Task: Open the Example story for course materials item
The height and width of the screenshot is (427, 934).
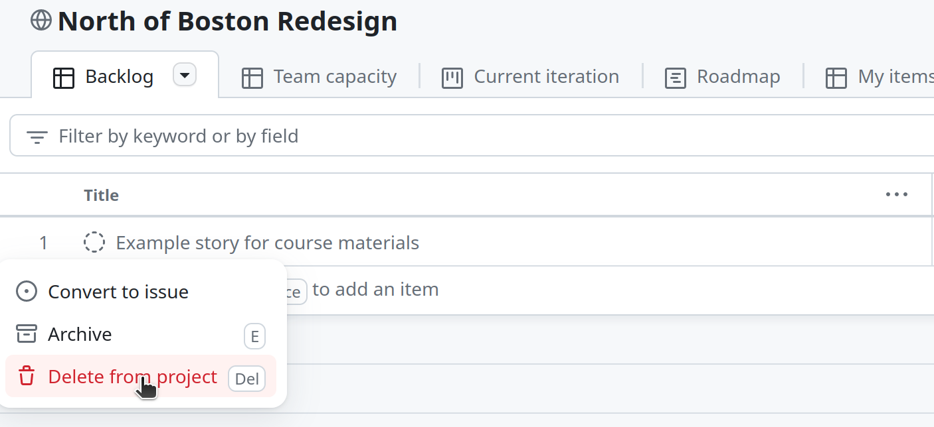Action: [x=267, y=243]
